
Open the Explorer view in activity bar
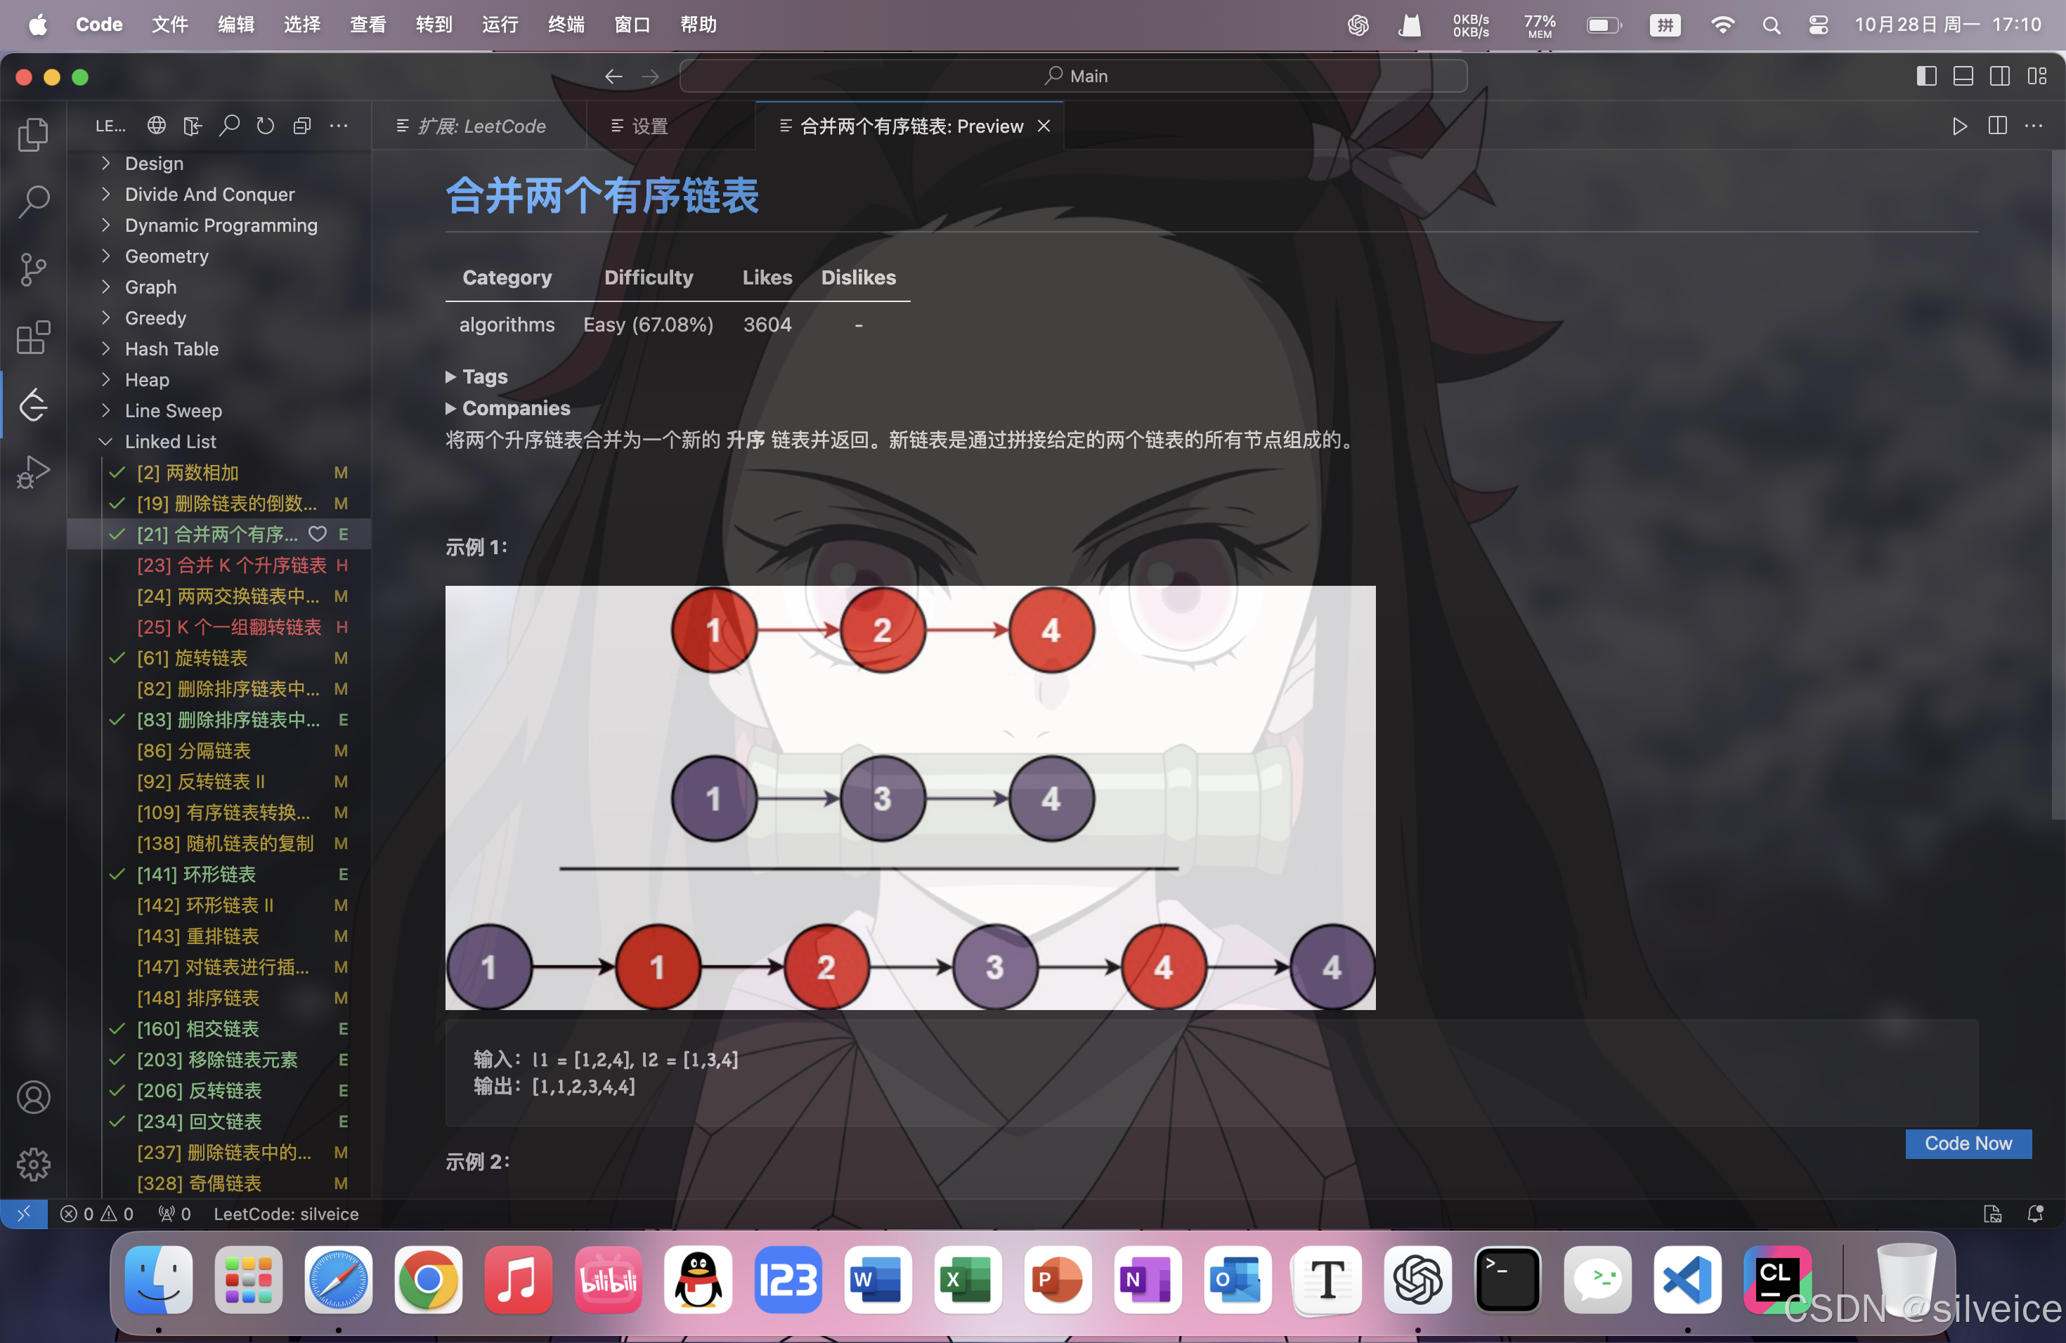[33, 134]
